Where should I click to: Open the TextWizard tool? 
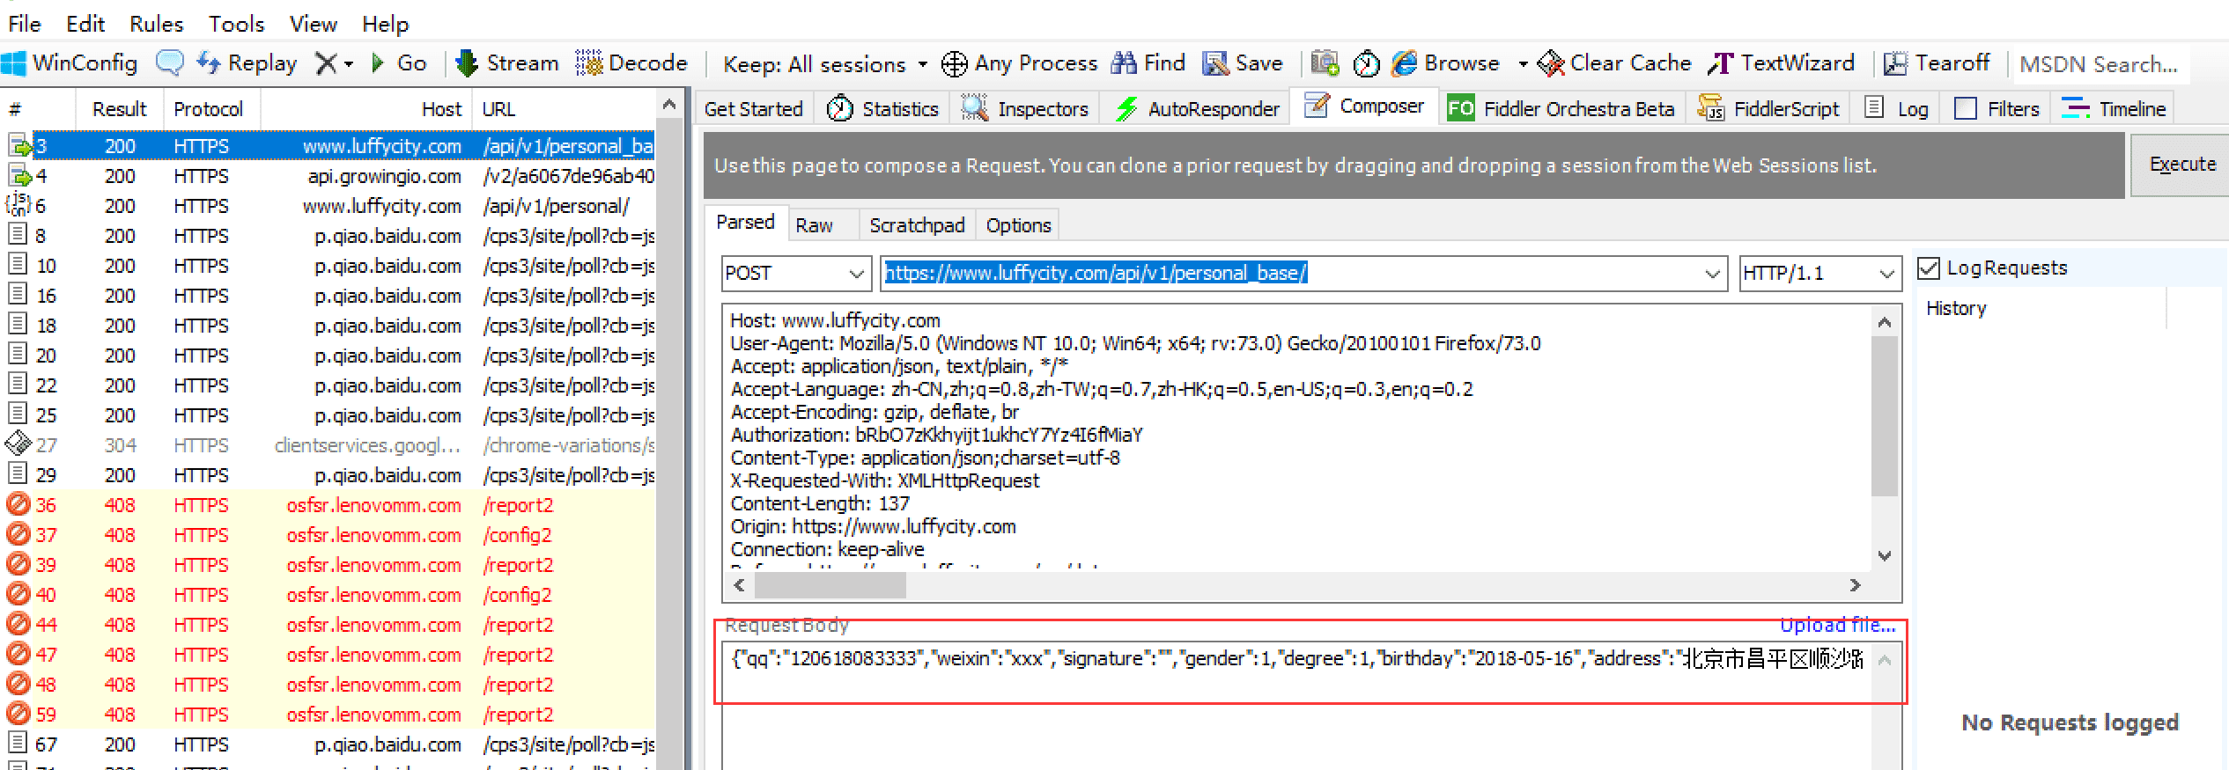pyautogui.click(x=1782, y=63)
